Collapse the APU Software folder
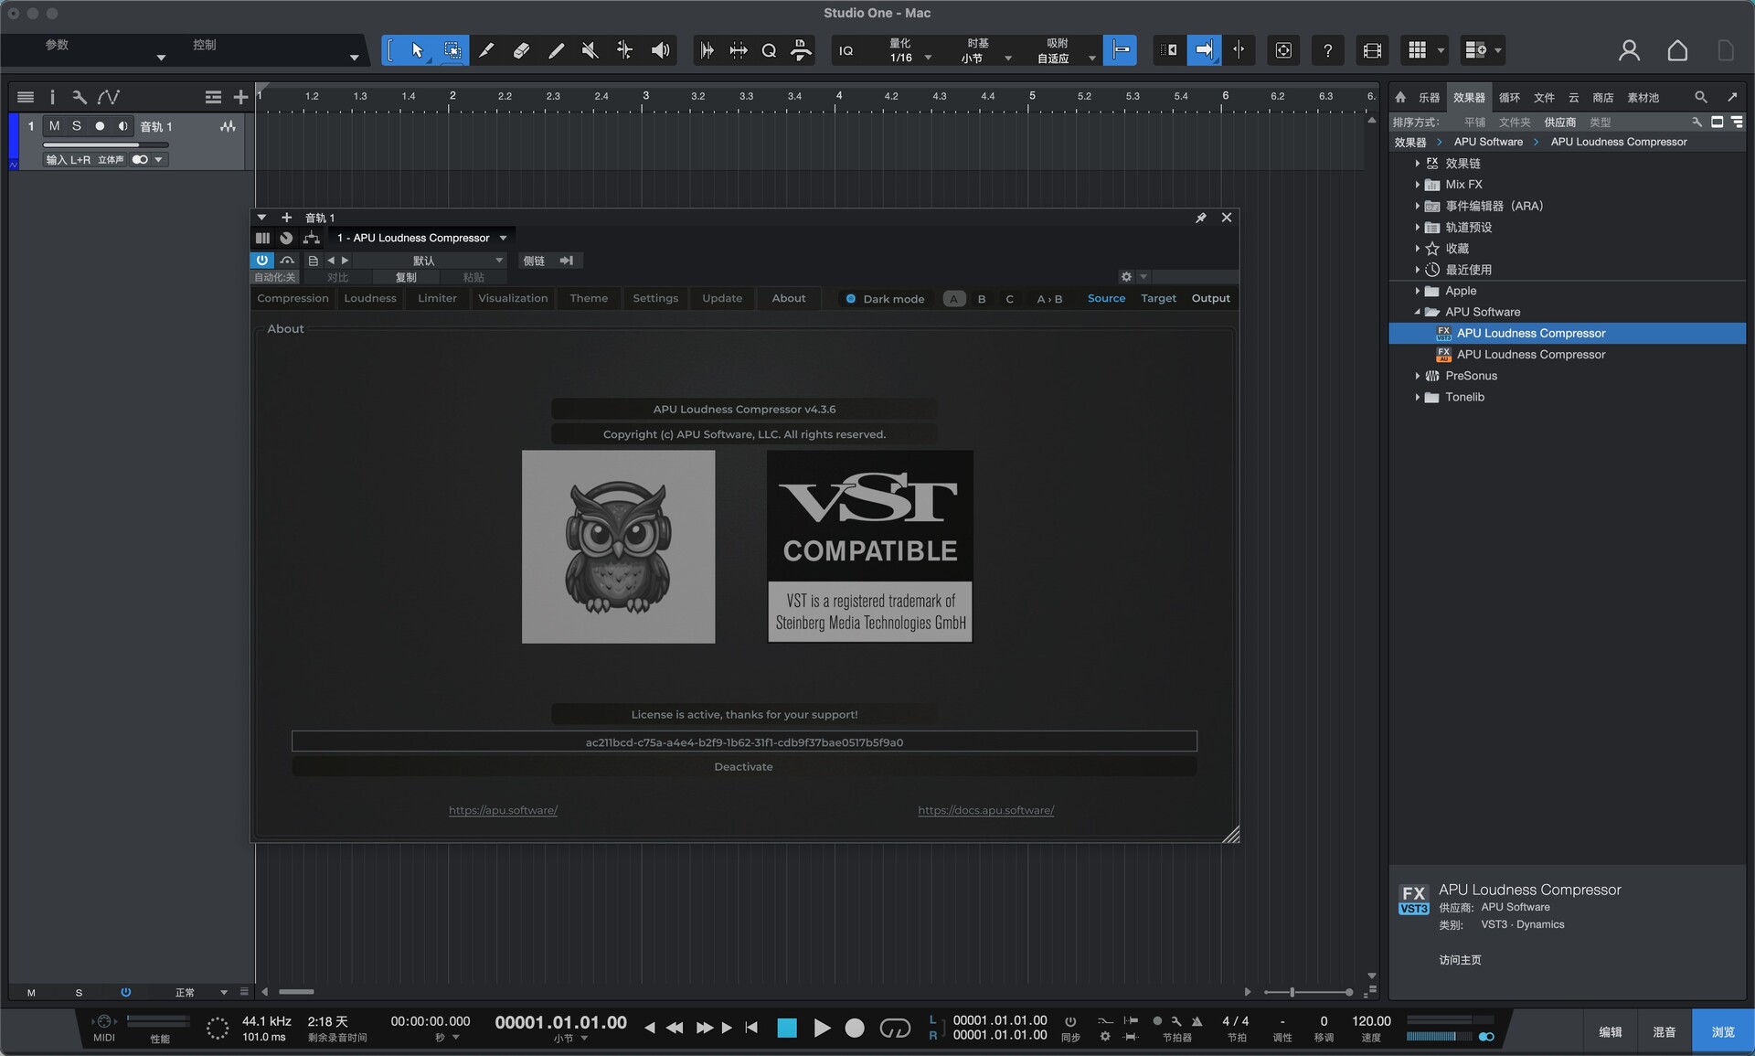 click(x=1418, y=312)
